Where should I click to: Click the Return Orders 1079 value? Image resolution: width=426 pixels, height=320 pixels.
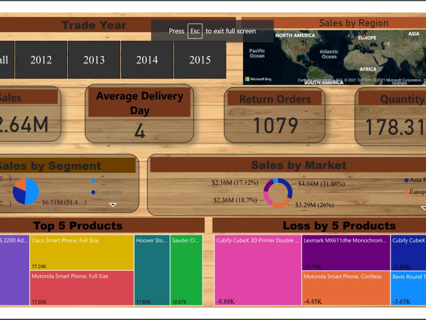coord(276,125)
